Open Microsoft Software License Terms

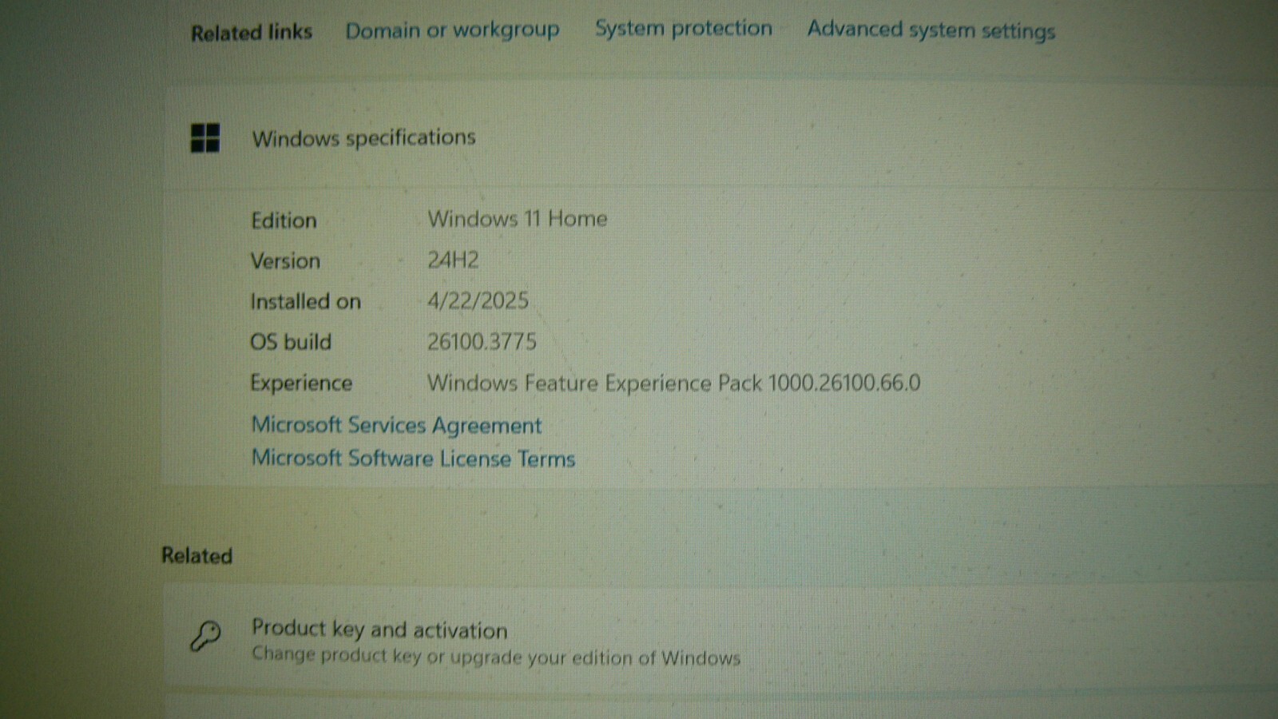(413, 459)
